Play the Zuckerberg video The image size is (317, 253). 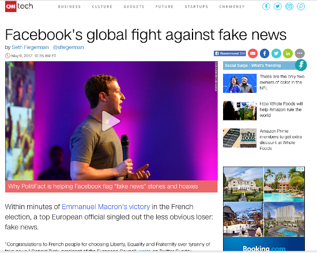111,121
